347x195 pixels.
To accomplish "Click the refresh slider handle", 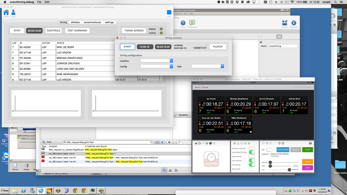I will coord(270,162).
